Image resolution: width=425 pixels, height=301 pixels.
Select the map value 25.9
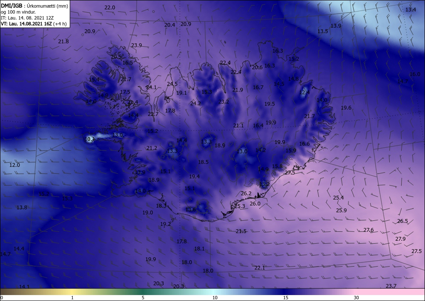[x=342, y=210]
